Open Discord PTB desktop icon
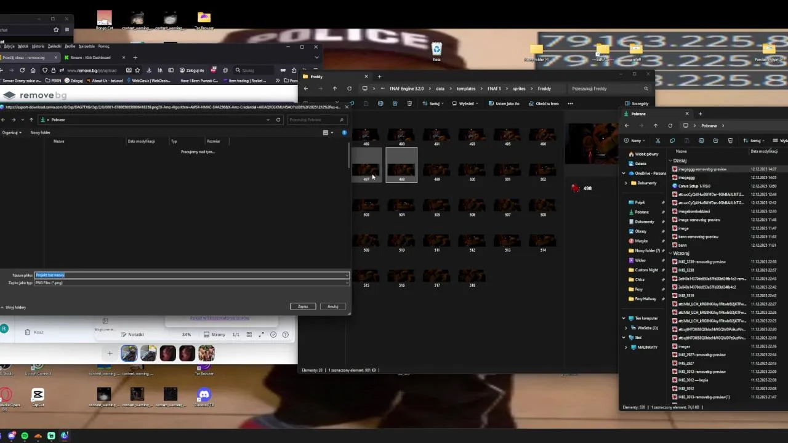This screenshot has width=788, height=443. click(x=204, y=396)
